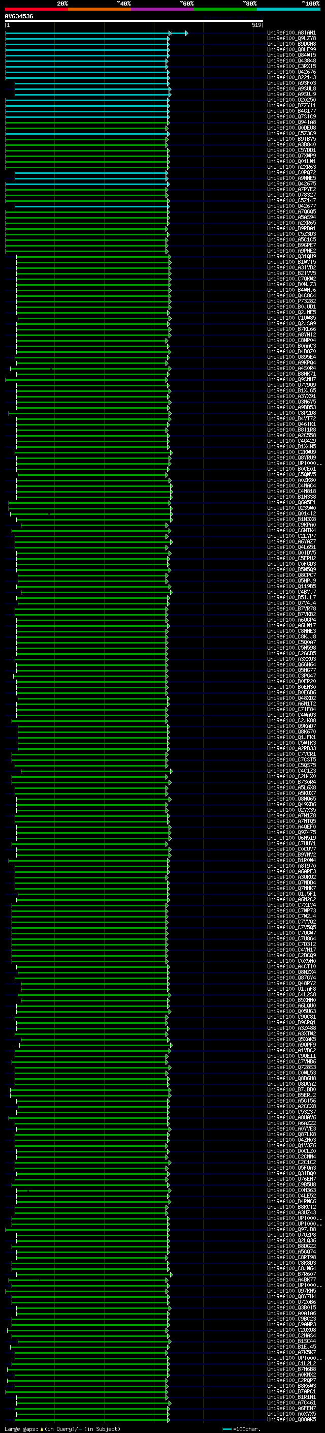Click the cyan ~100% identity legend segment
Screen dimensions: 325x1433
(288, 9)
